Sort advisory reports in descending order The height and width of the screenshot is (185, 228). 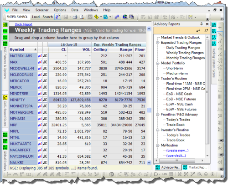tap(198, 31)
